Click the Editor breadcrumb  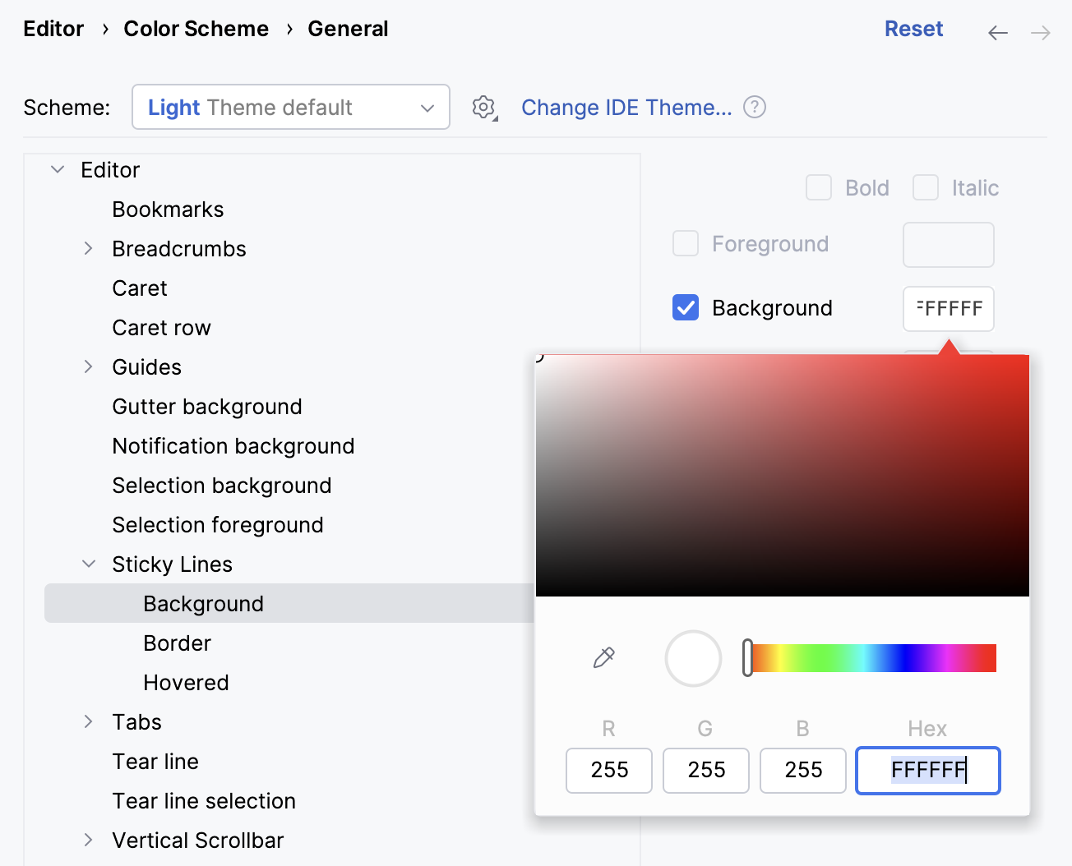pyautogui.click(x=53, y=28)
